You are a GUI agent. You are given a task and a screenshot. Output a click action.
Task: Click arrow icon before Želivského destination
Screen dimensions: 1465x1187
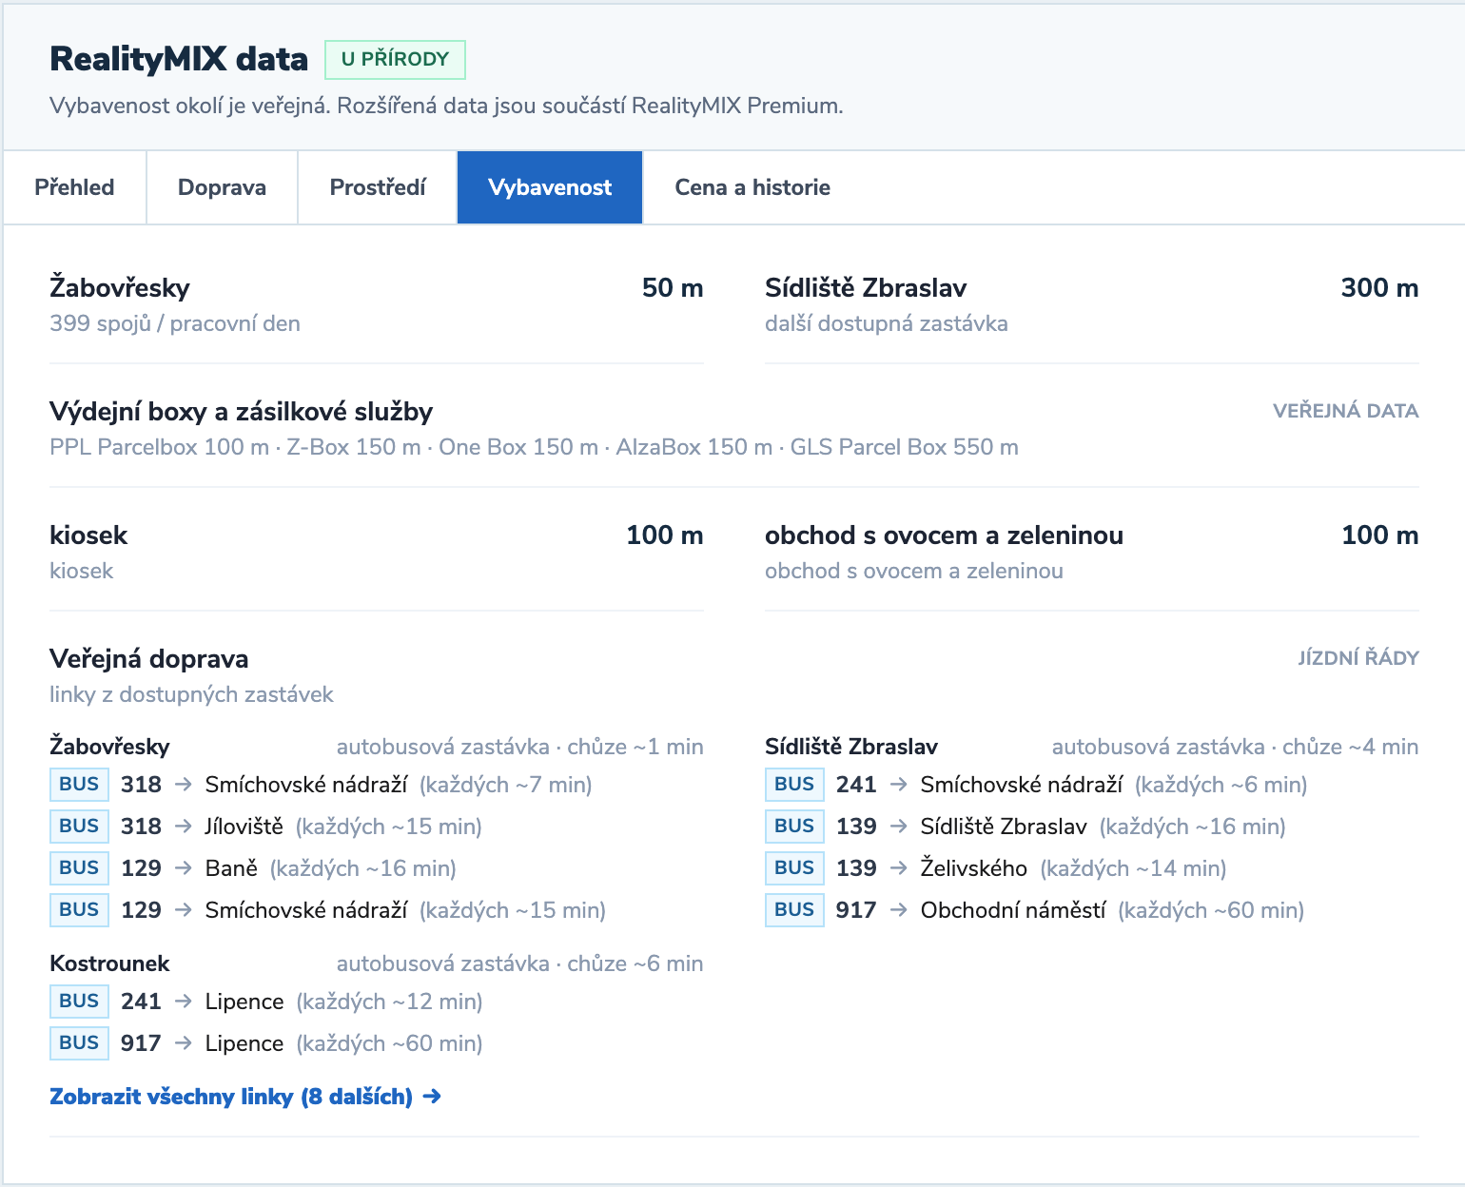coord(899,868)
